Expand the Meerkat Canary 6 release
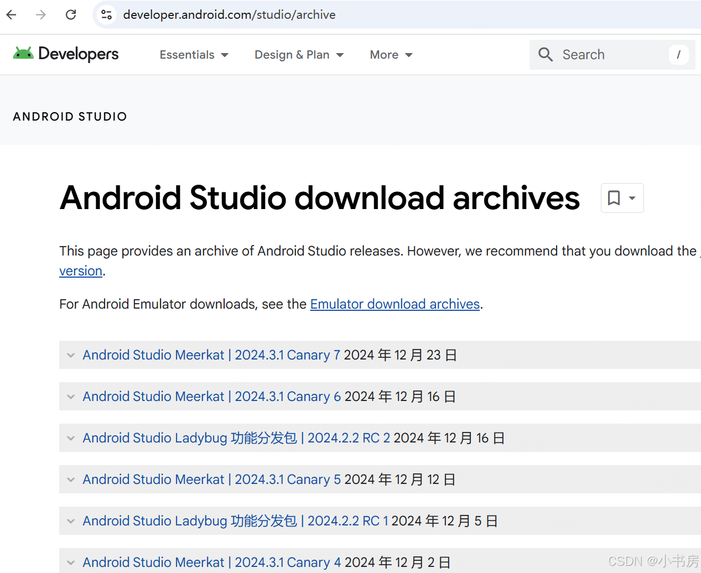701x573 pixels. 211,397
